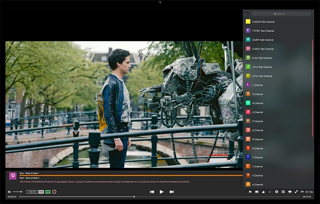The image size is (320, 204).
Task: Select G MP4 Test Channel
Action: 262,40
